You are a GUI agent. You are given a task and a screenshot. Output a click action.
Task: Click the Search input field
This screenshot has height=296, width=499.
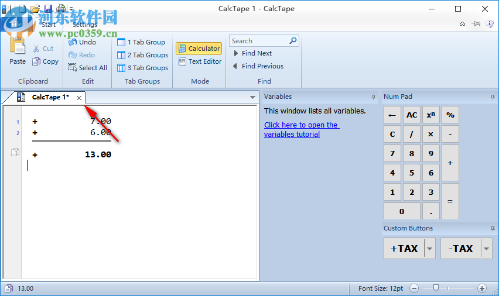click(259, 41)
